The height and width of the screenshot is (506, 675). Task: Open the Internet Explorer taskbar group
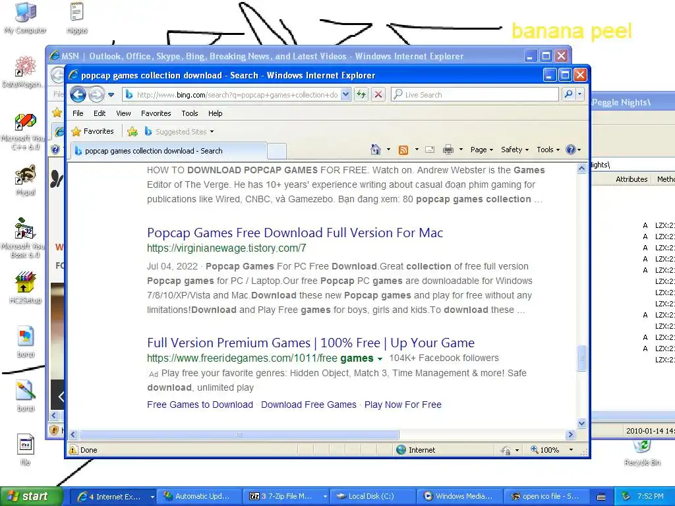pyautogui.click(x=113, y=496)
